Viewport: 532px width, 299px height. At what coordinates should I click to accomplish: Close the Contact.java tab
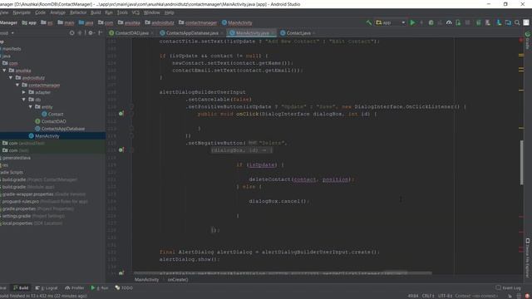314,33
